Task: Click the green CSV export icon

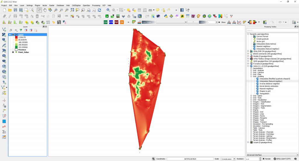Action: coord(106,22)
